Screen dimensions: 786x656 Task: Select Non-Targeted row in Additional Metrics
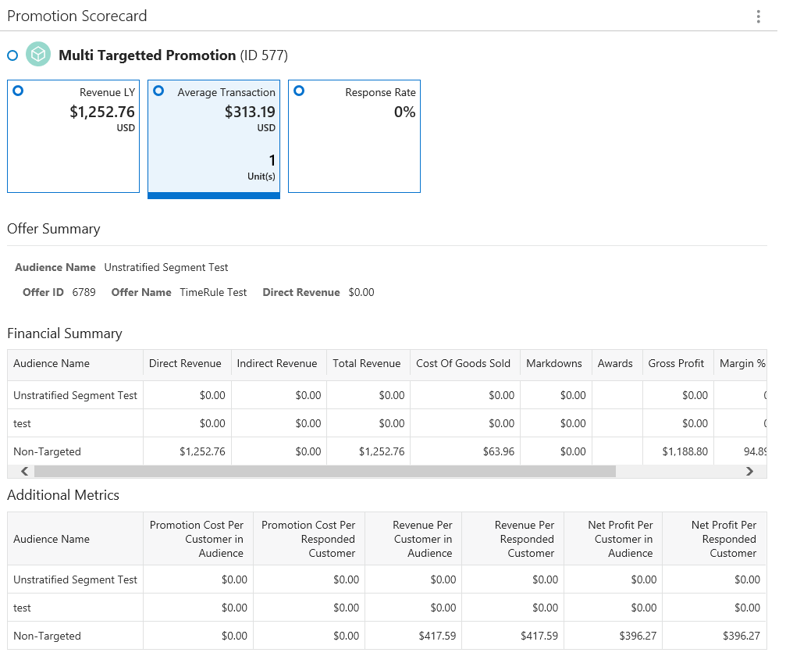(387, 636)
